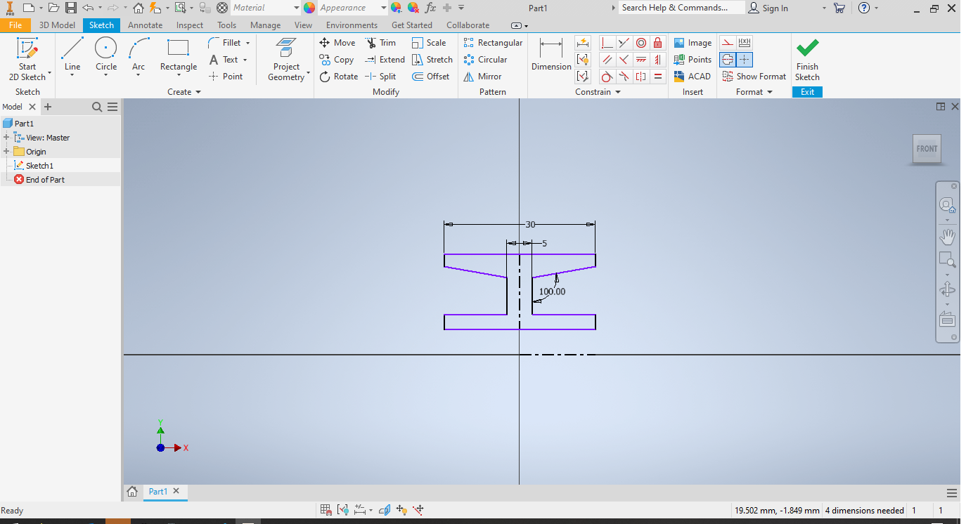Select the Tangent constraint

pos(607,76)
